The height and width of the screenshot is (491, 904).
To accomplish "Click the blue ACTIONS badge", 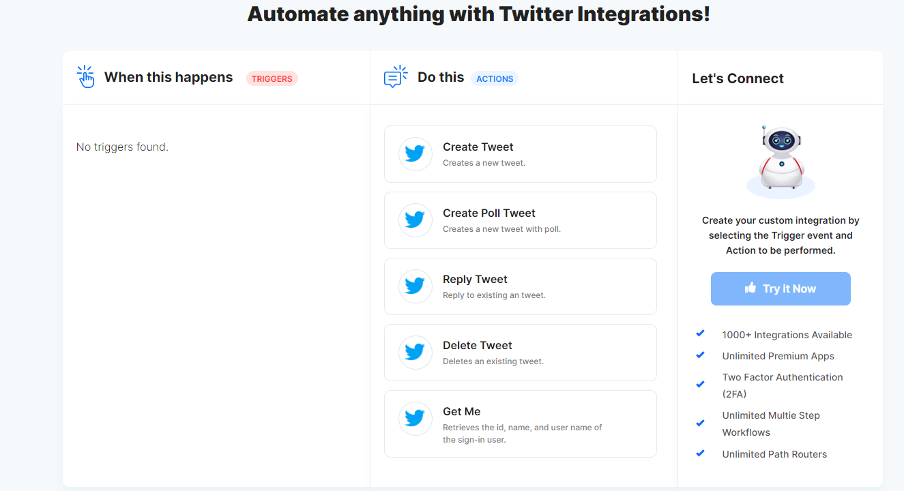I will (x=495, y=78).
